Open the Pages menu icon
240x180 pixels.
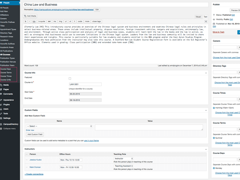pos(1,89)
